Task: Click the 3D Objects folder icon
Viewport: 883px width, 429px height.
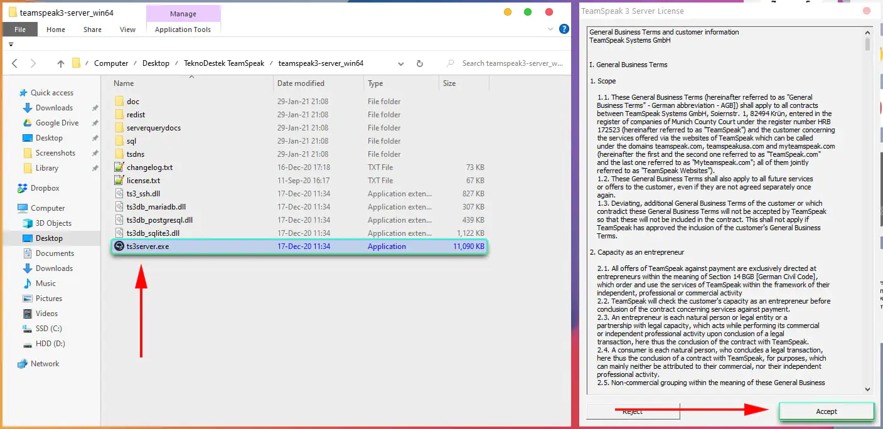Action: coord(28,223)
